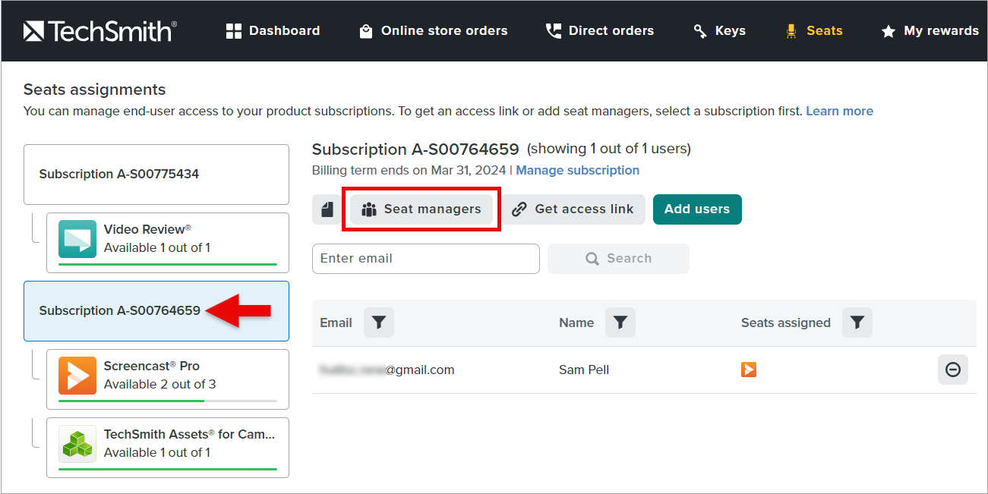Open the Name column filter
Viewport: 988px width, 494px height.
(620, 323)
